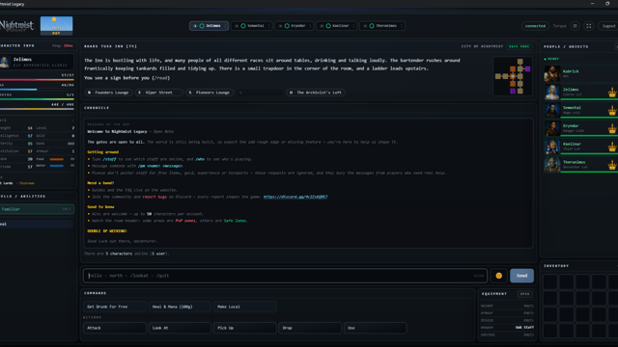Click the /staff command in the chronicle
Image resolution: width=618 pixels, height=347 pixels.
pos(109,159)
